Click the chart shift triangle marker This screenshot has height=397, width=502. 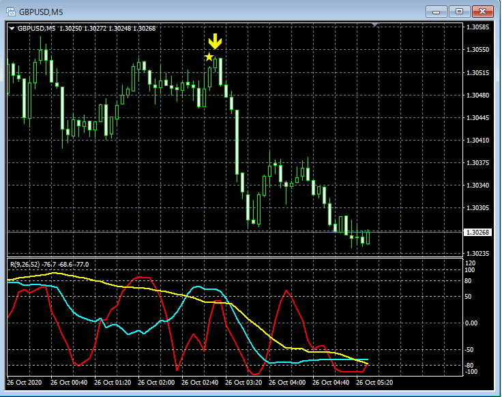pos(375,25)
